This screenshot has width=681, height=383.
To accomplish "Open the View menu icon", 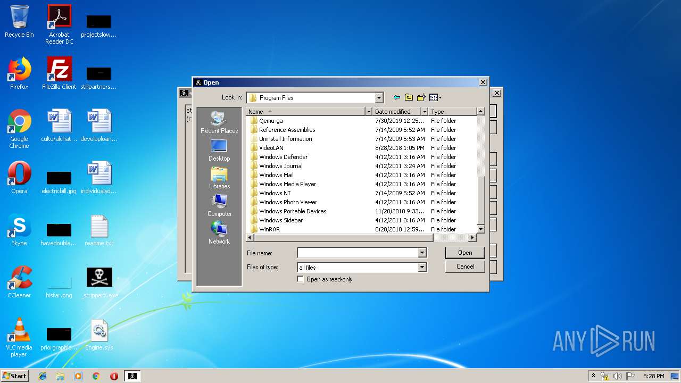I will [435, 97].
